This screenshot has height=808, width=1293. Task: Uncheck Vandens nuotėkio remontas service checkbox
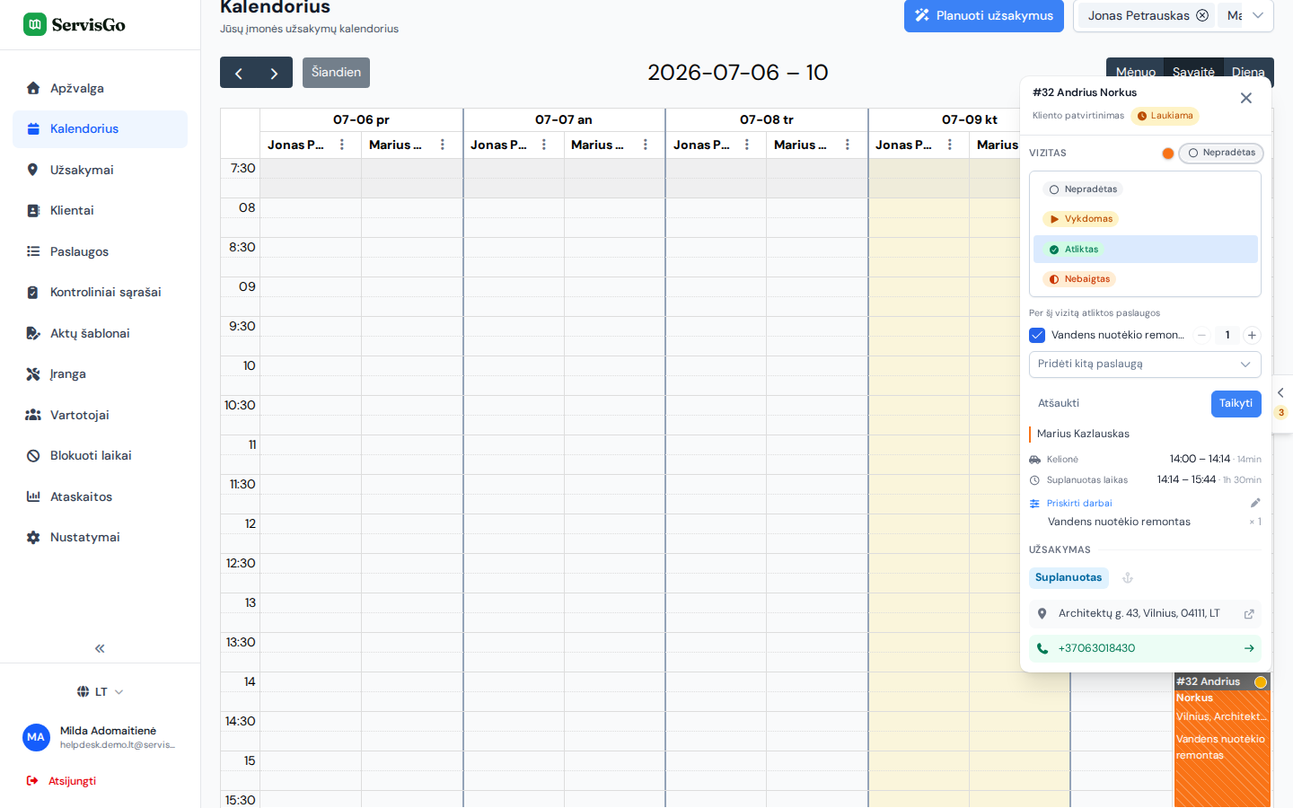1037,335
